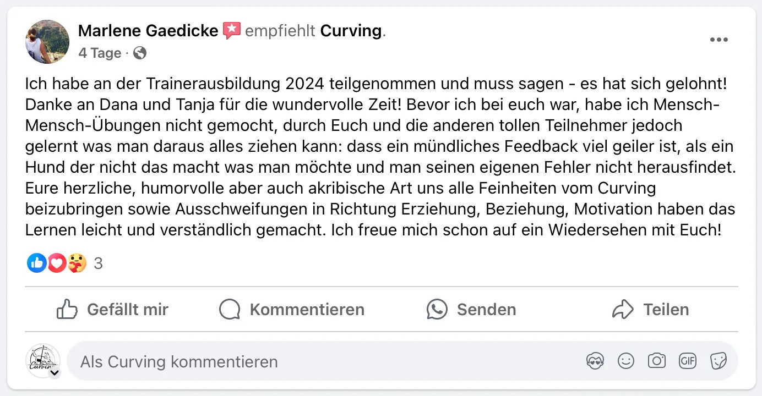Open the Curving page link
Viewport: 762px width, 396px height.
click(x=351, y=31)
